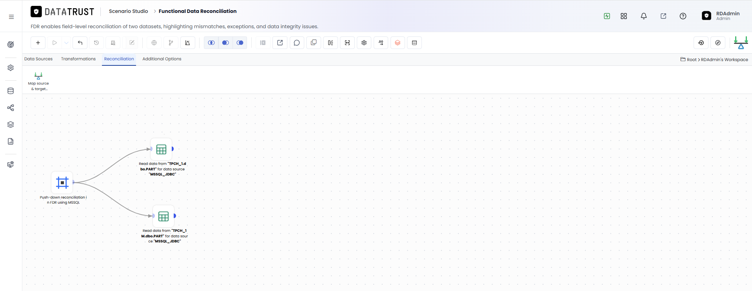Click the open-external icon in toolbar
This screenshot has width=752, height=291.
[x=280, y=43]
